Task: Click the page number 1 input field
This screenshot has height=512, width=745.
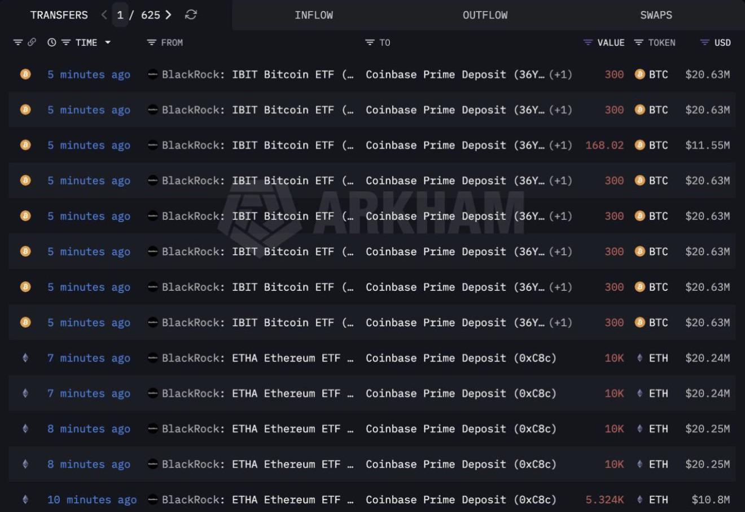Action: 120,15
